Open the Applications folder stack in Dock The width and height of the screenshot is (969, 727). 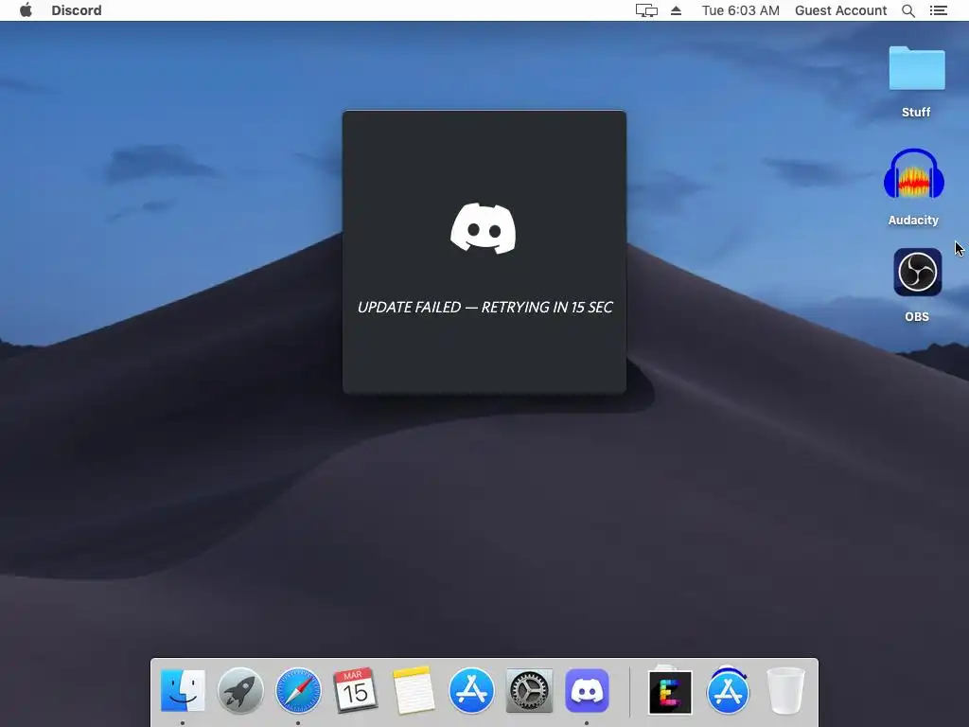tap(728, 690)
